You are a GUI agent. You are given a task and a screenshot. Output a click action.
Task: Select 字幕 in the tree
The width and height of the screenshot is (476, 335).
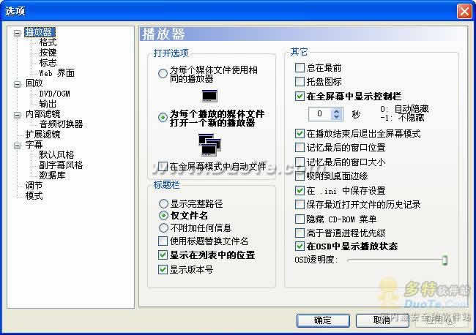(x=34, y=145)
